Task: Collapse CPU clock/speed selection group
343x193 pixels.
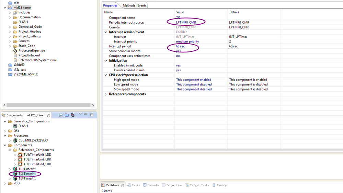Action: pyautogui.click(x=106, y=75)
